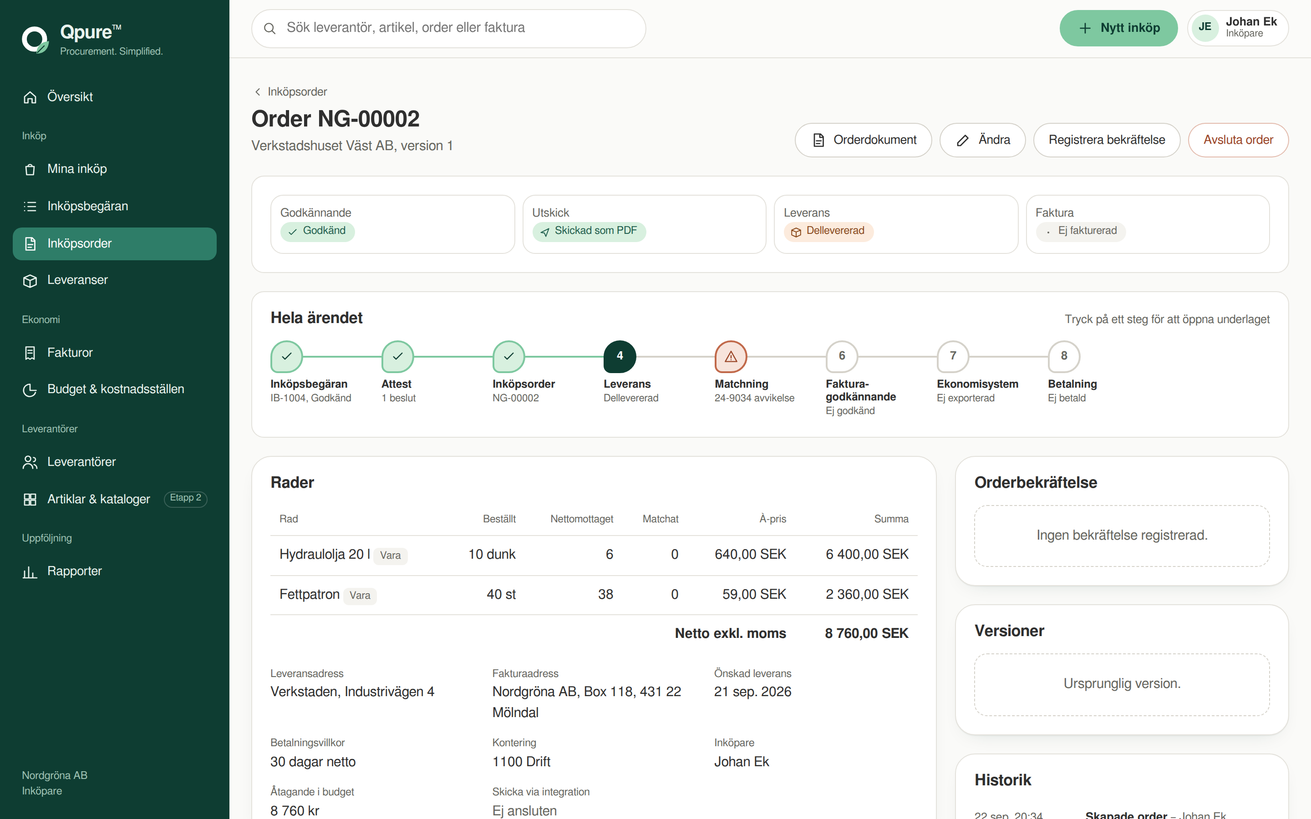Screen dimensions: 1311x819
Task: Open the Inköpsbegäran step circle
Action: coord(287,356)
